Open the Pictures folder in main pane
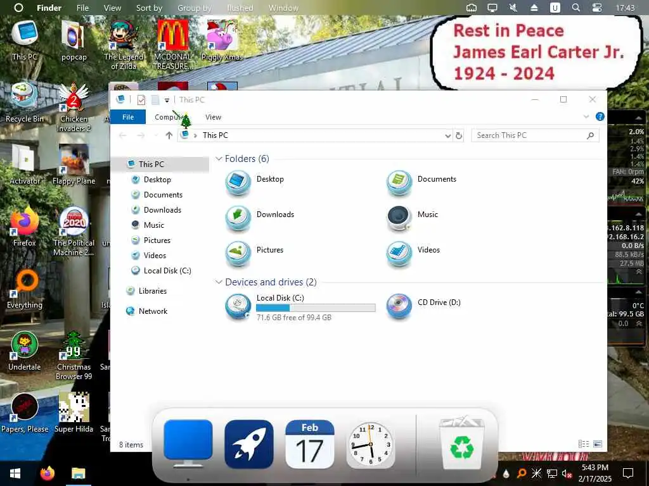Image resolution: width=649 pixels, height=486 pixels. [x=255, y=253]
